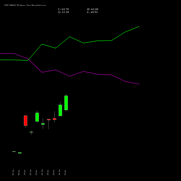This screenshot has height=181, width=181.
Task: Click the high value H: 65.30
Action: [92, 9]
